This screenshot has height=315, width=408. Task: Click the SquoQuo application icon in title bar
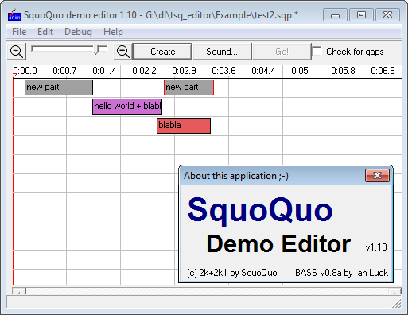coord(14,15)
